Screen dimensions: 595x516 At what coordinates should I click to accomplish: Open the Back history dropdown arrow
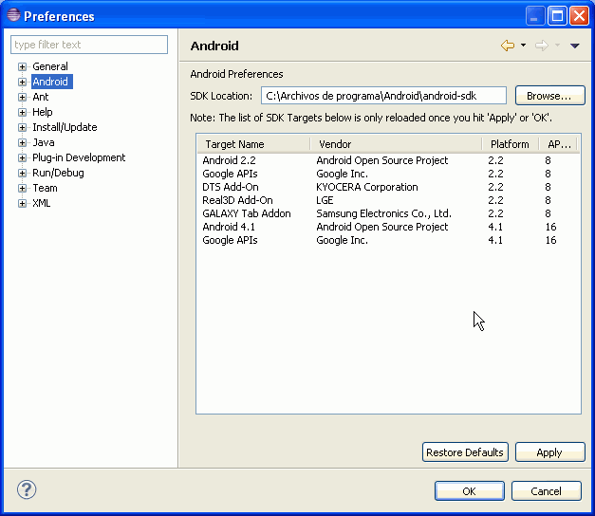click(523, 46)
